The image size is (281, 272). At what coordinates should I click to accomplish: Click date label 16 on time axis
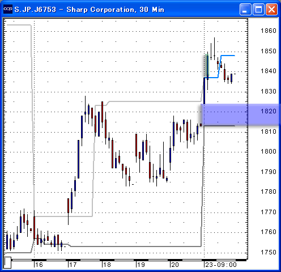(x=39, y=265)
